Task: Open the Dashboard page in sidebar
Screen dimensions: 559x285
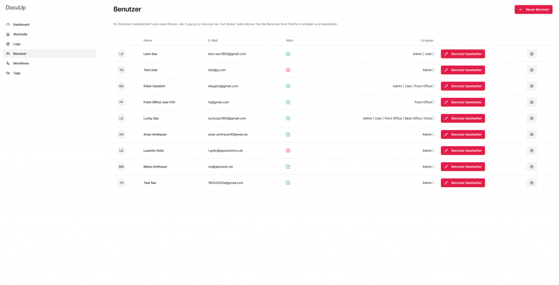Action: tap(21, 25)
